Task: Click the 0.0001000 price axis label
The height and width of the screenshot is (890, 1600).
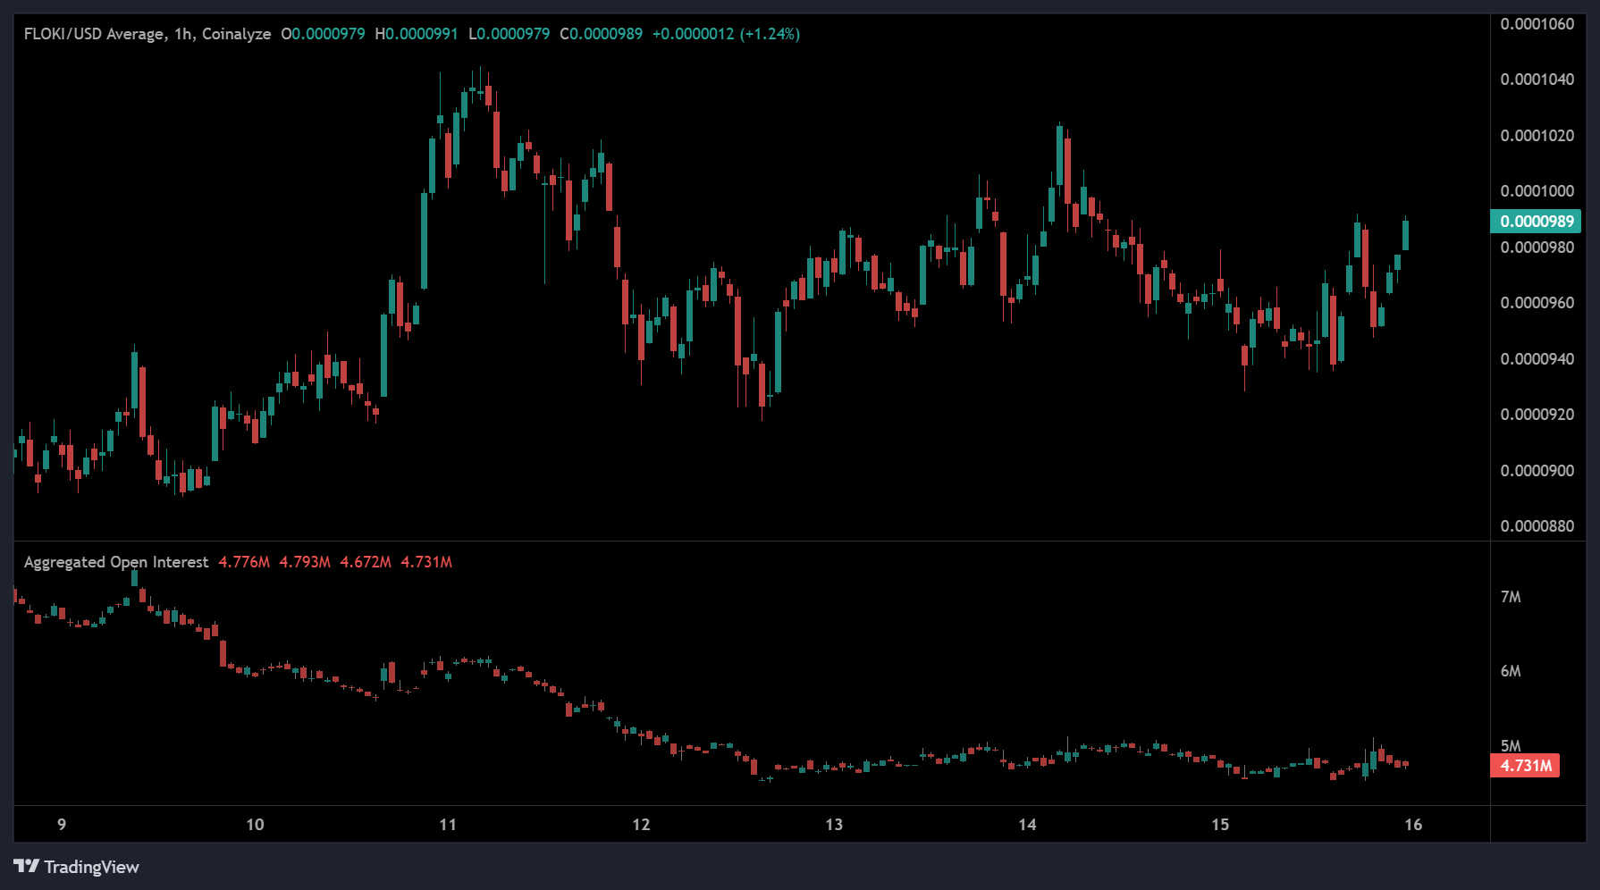Action: [x=1537, y=191]
